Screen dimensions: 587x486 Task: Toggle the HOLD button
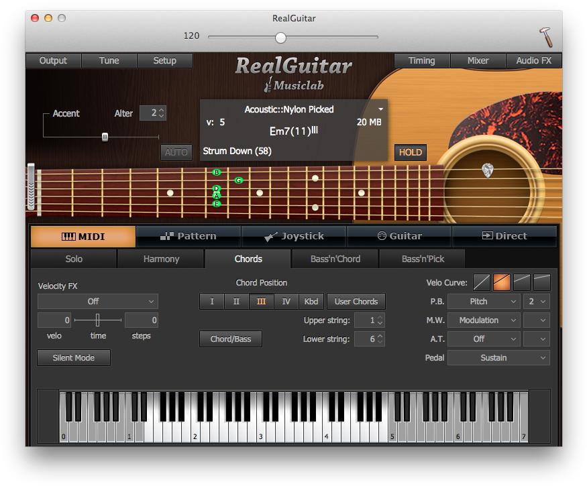coord(411,152)
